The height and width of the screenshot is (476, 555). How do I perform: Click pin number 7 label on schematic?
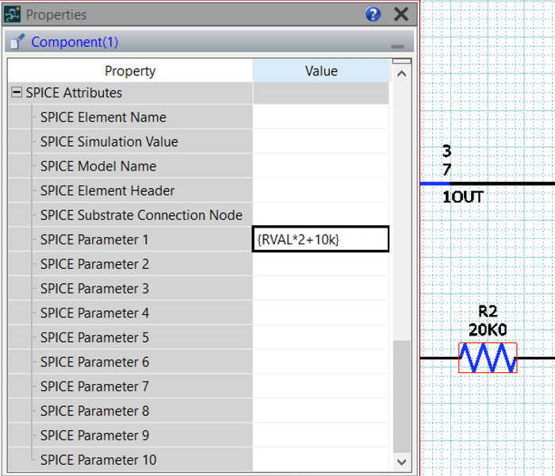coord(446,170)
